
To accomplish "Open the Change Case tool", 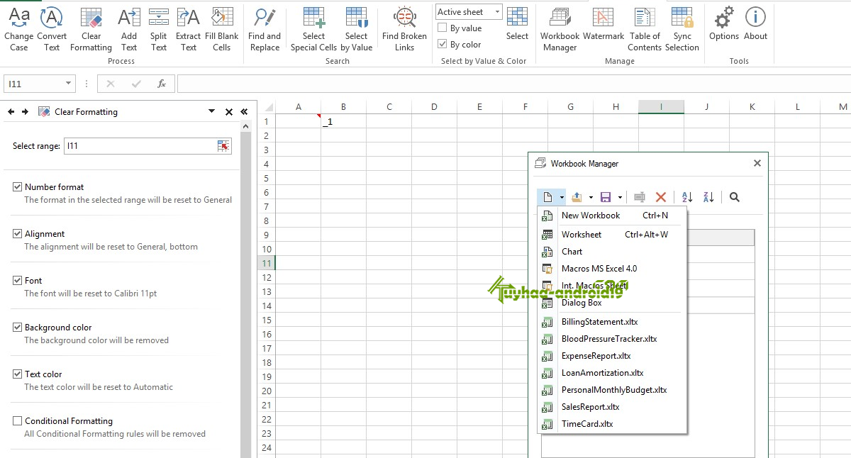I will coord(19,29).
